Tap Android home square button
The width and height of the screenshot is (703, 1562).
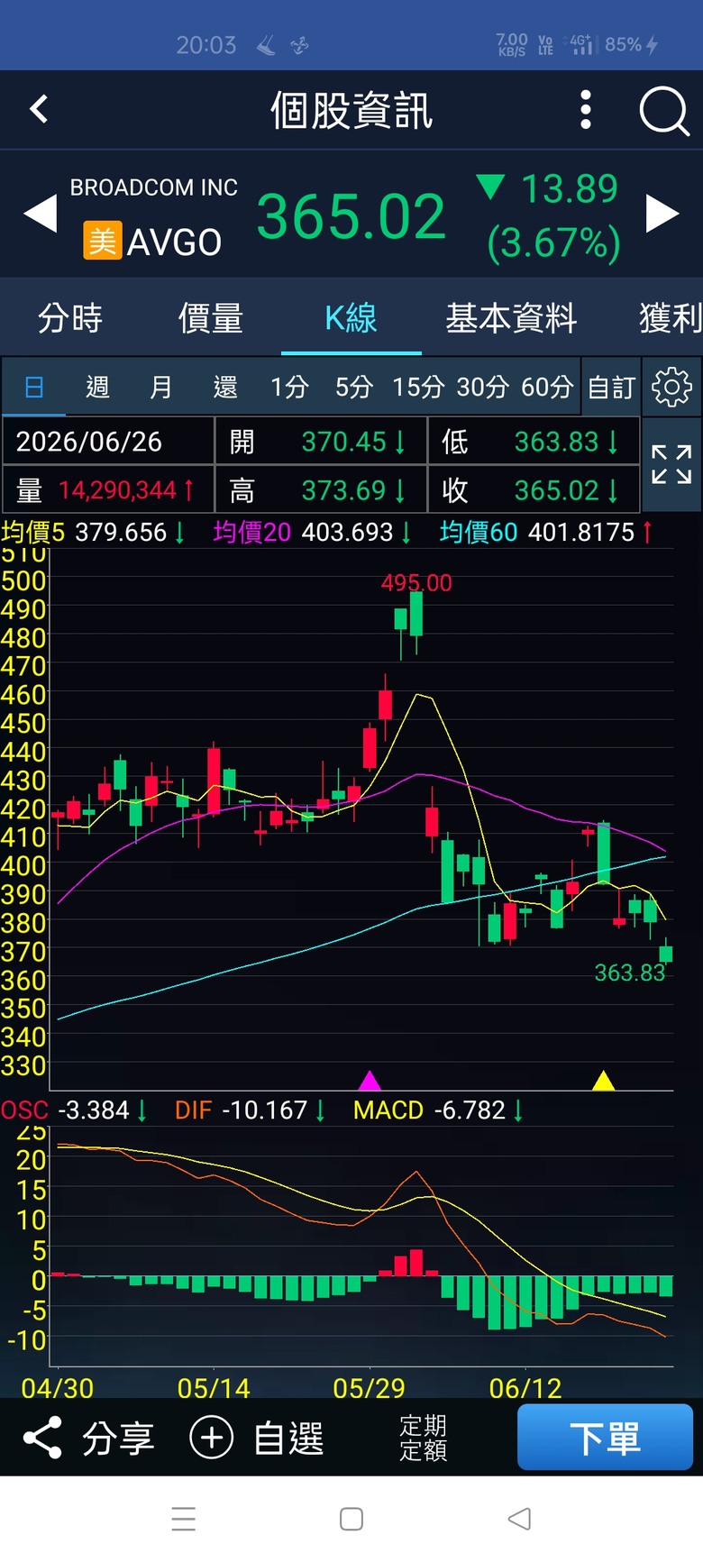tap(351, 1519)
